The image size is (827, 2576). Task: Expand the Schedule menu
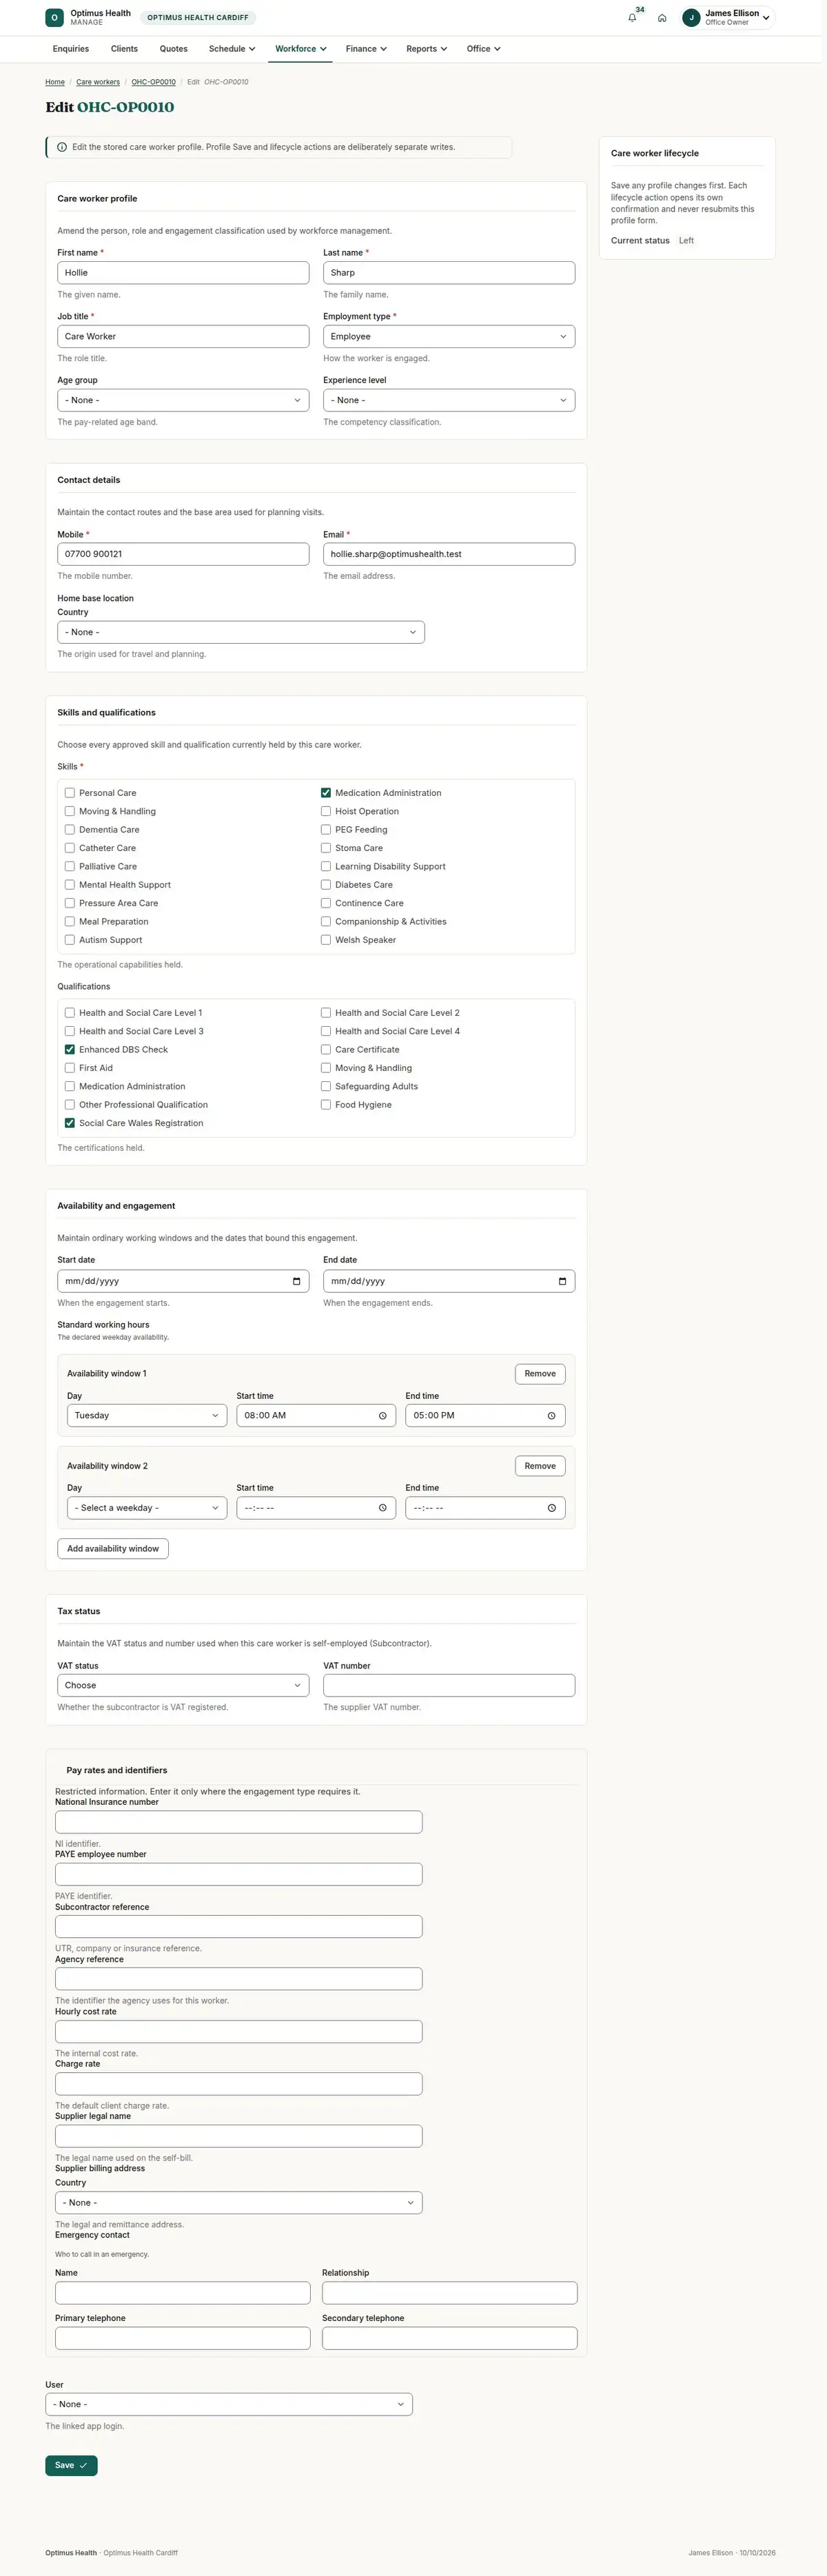[x=232, y=49]
